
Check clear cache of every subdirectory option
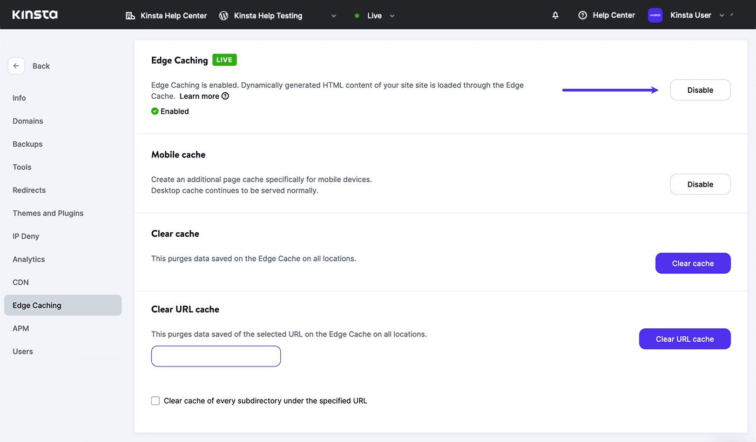point(156,400)
